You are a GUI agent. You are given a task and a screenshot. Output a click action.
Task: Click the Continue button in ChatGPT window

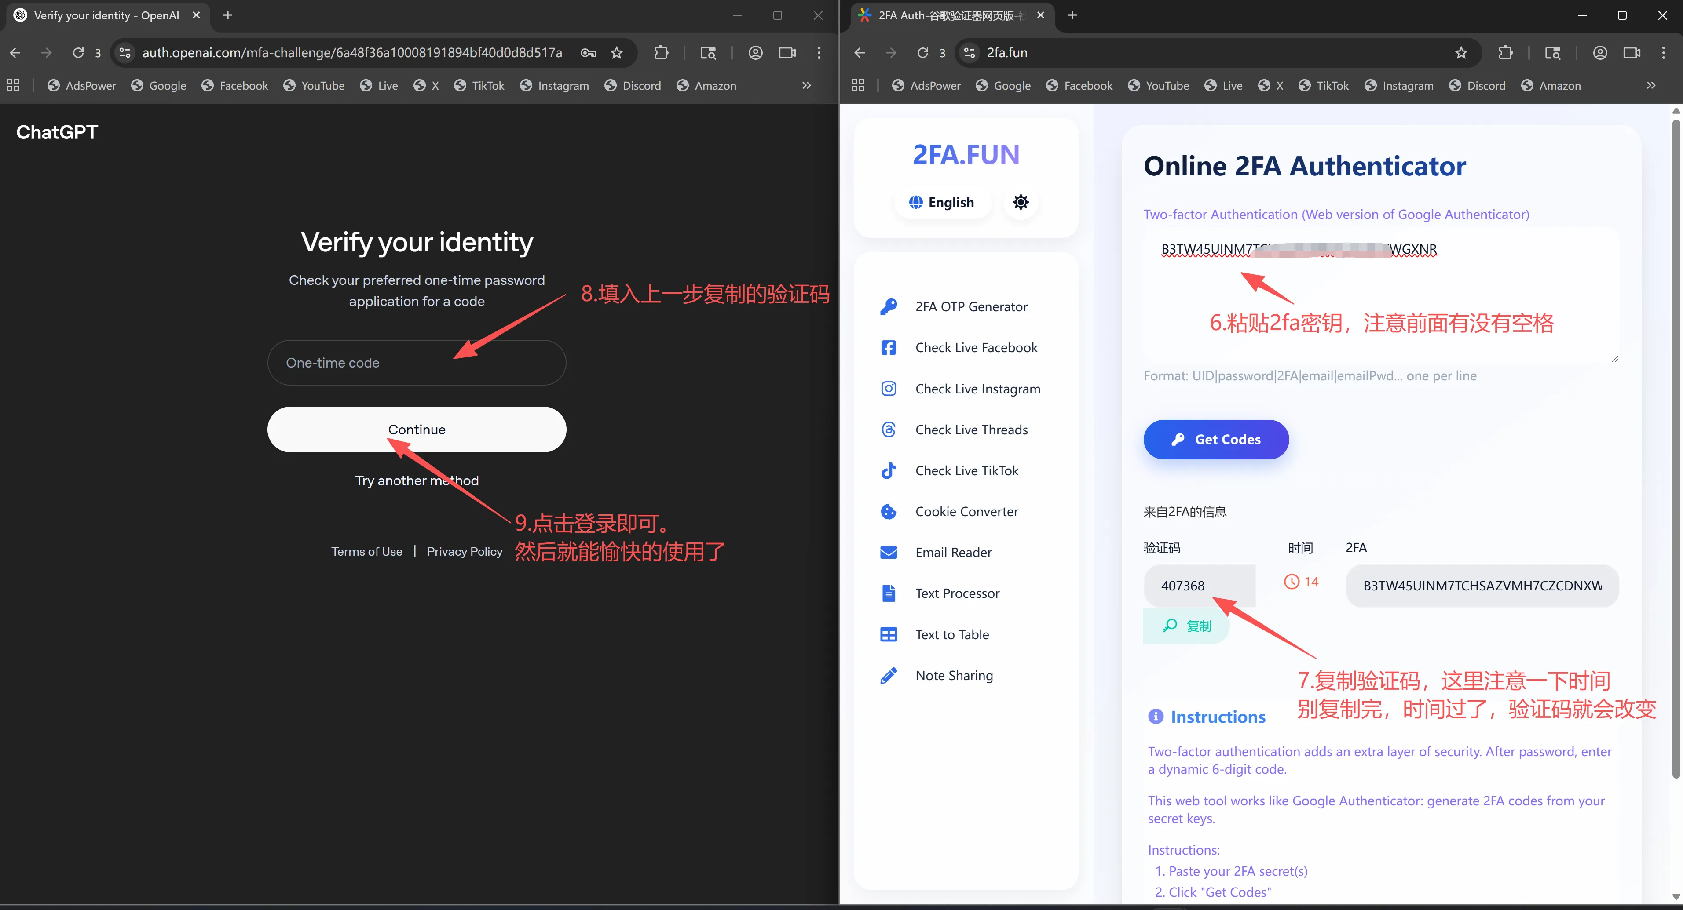pyautogui.click(x=416, y=430)
